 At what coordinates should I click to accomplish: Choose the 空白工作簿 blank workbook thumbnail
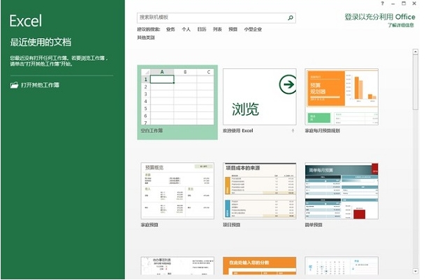click(177, 97)
